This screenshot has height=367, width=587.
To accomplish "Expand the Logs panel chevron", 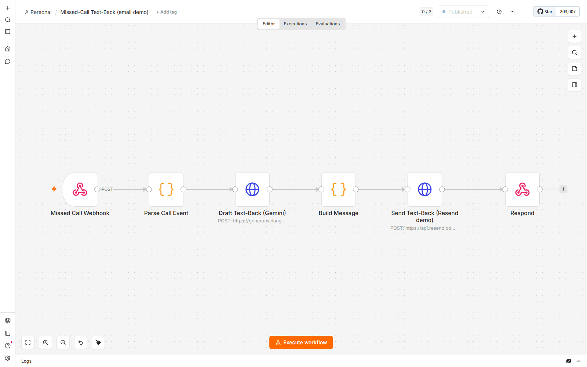I will 579,361.
